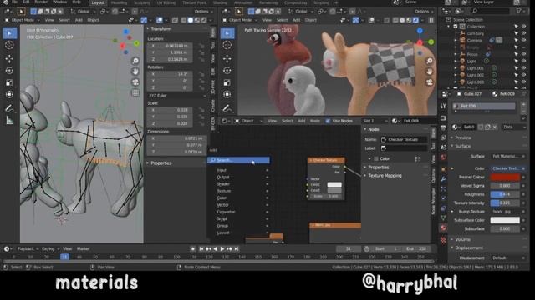
Task: Select the Scale tool in left viewport
Action: pyautogui.click(x=9, y=82)
